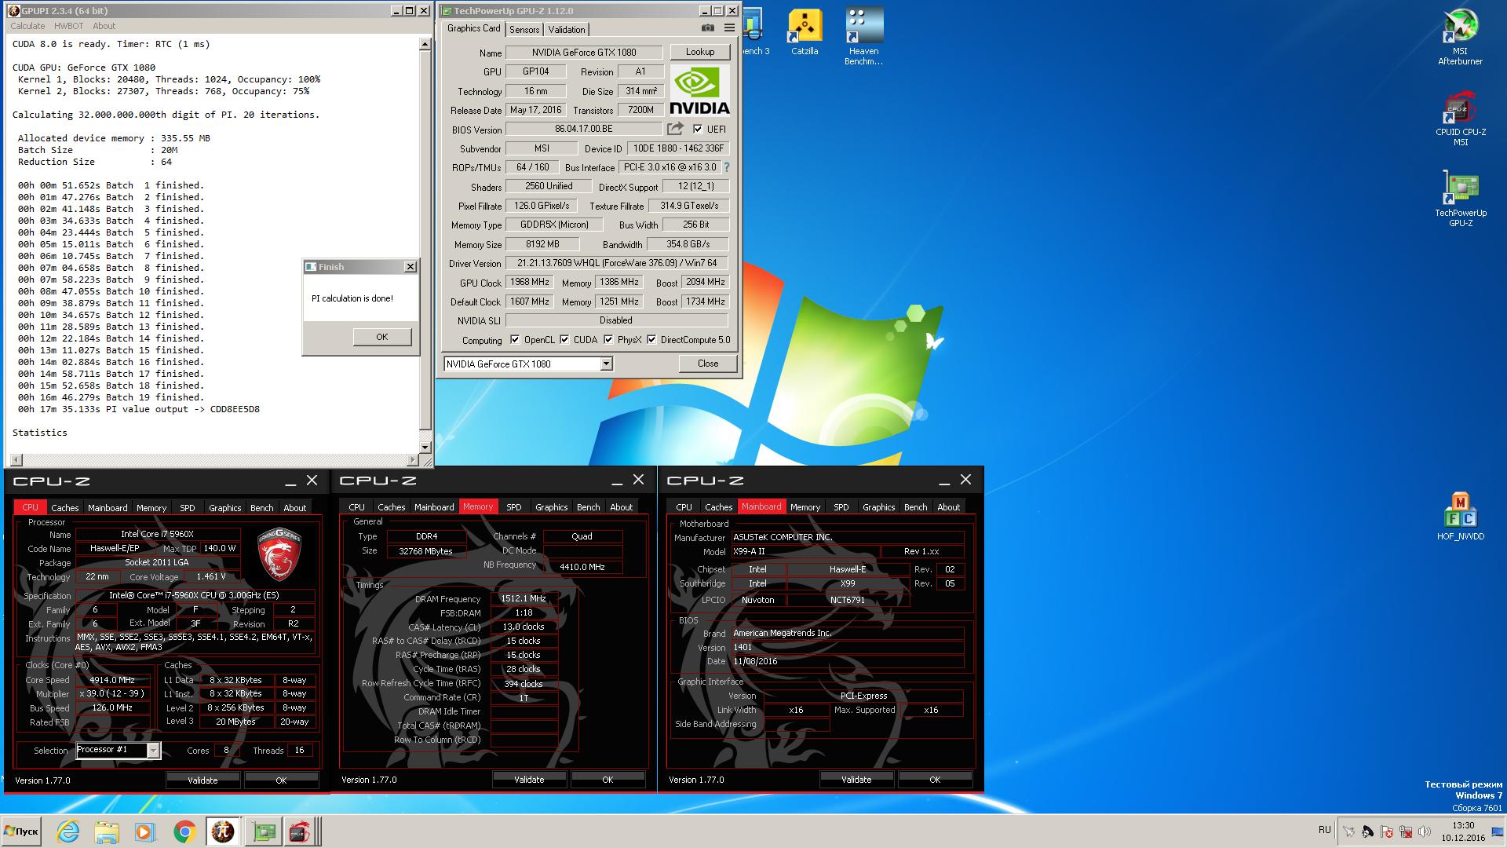Open the Caches tab in first CPU-Z window
This screenshot has width=1507, height=848.
(65, 508)
